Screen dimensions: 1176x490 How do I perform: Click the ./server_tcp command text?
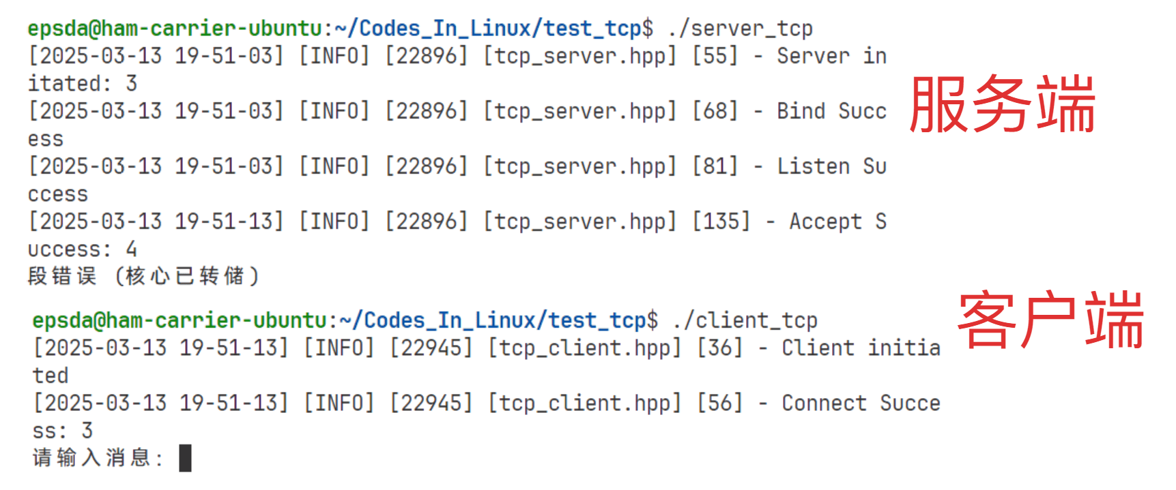[x=740, y=29]
